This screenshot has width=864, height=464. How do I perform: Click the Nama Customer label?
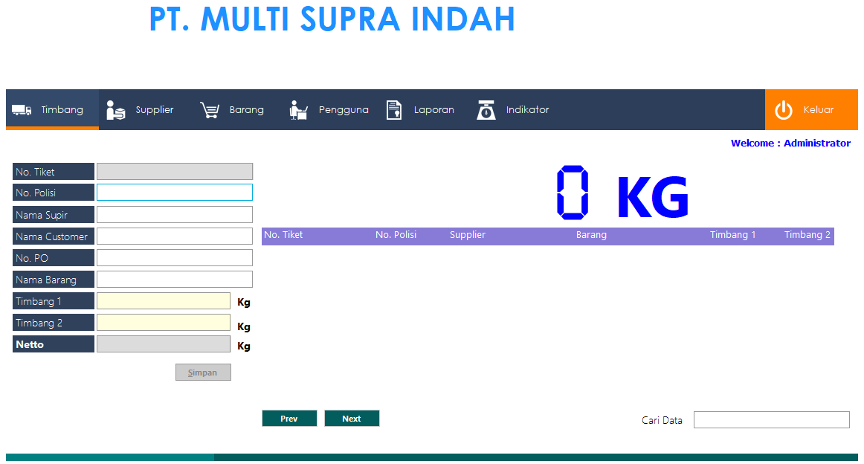click(x=54, y=236)
